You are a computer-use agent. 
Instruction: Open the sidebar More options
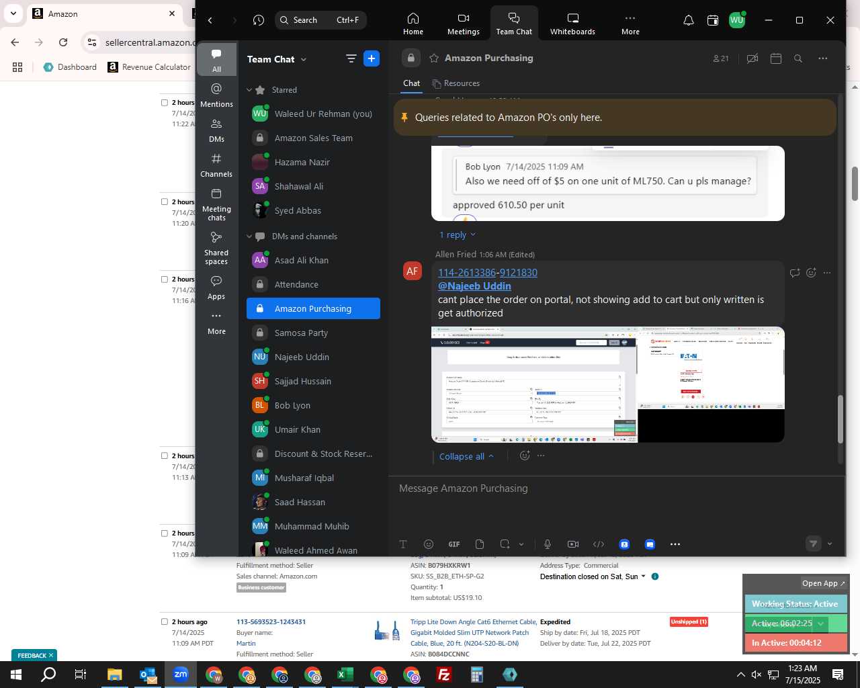[x=216, y=322]
